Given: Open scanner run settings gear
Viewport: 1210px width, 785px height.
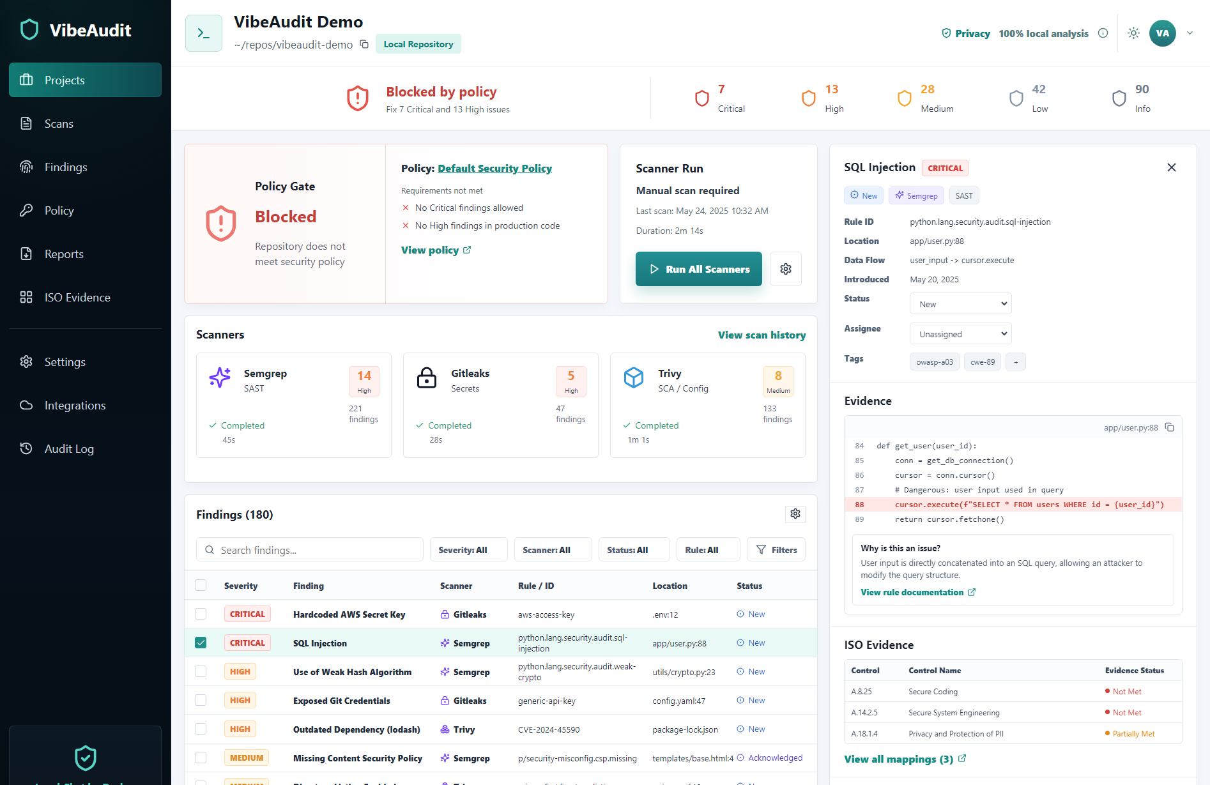Looking at the screenshot, I should point(786,269).
